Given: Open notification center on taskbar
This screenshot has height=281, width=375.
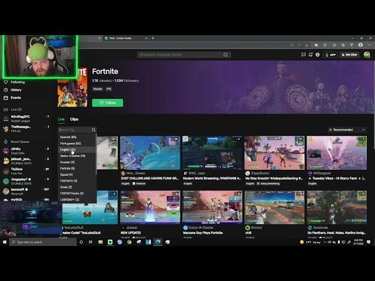Looking at the screenshot, I should 369,242.
